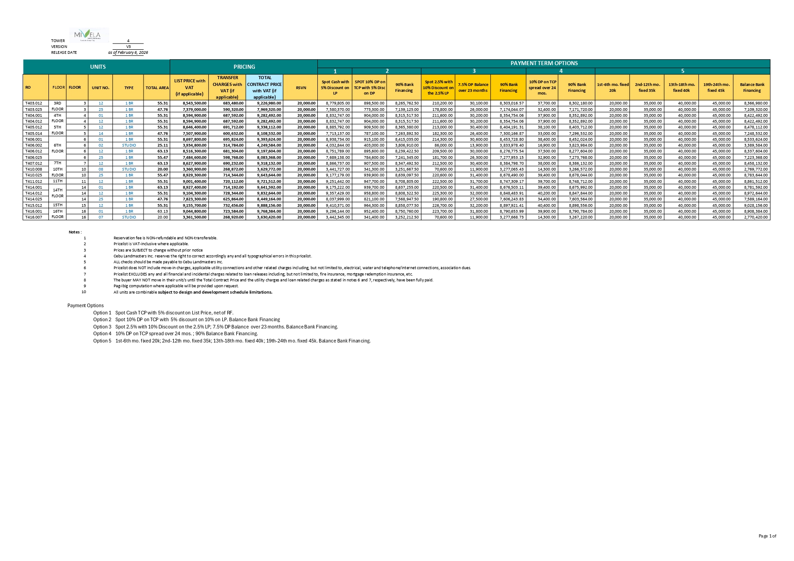
Task: Select the "TOTAL AREA" column header
Action: pyautogui.click(x=157, y=87)
